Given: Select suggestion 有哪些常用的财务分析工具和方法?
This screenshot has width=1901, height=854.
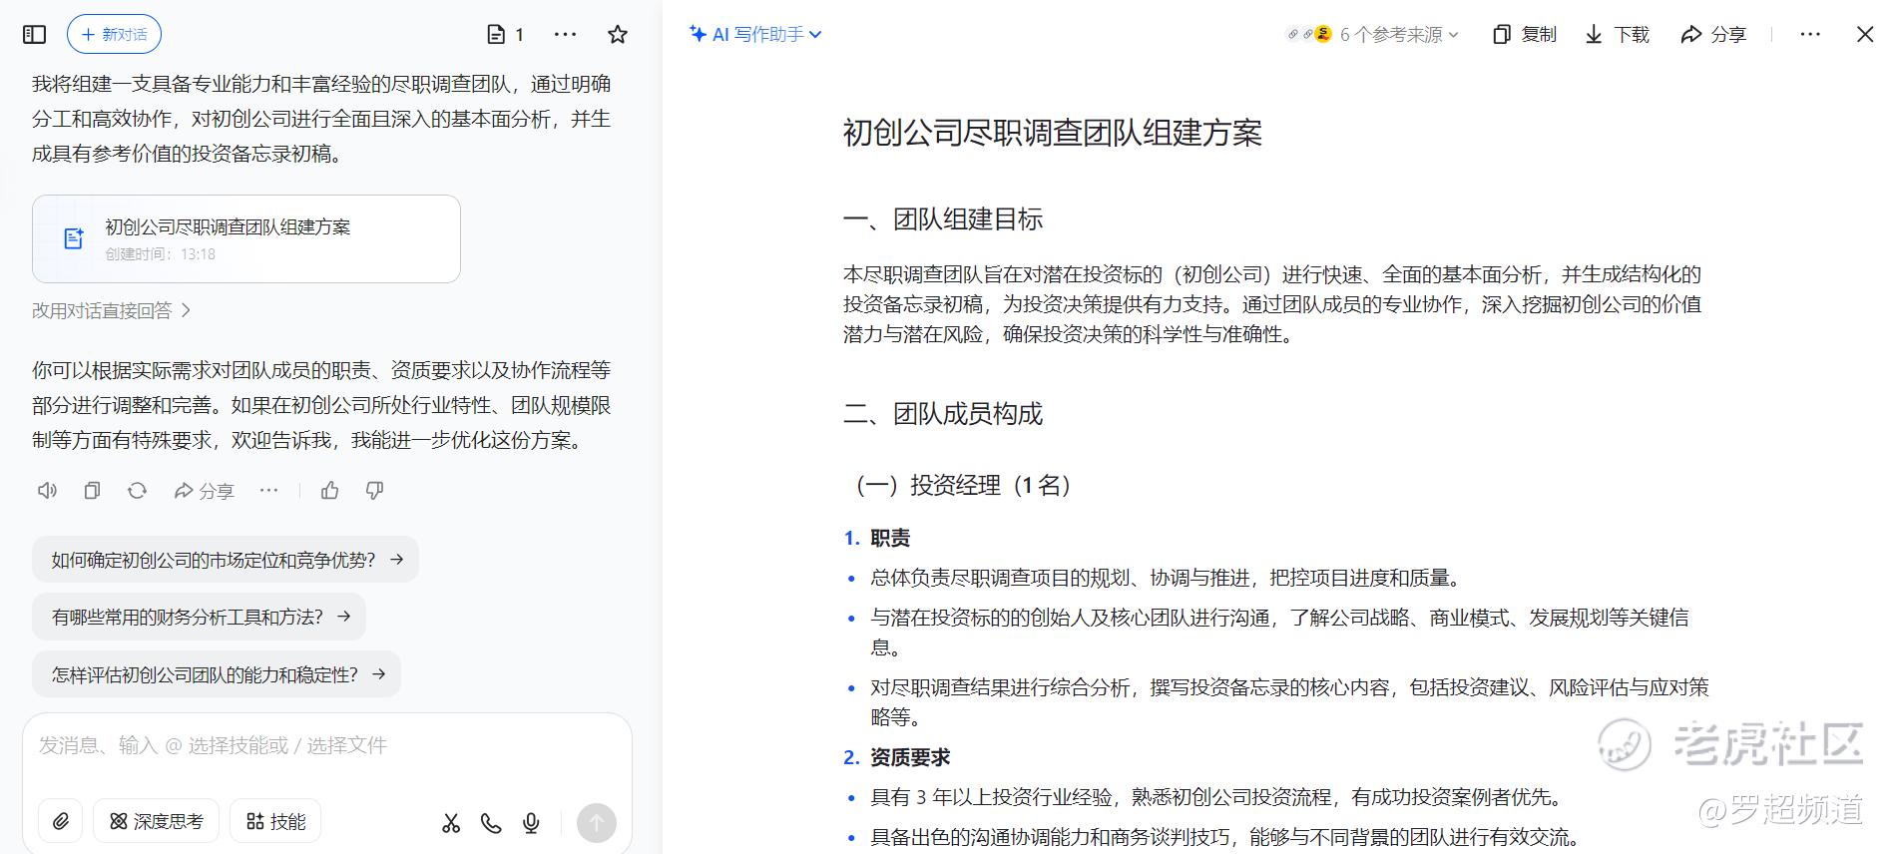Looking at the screenshot, I should point(200,617).
